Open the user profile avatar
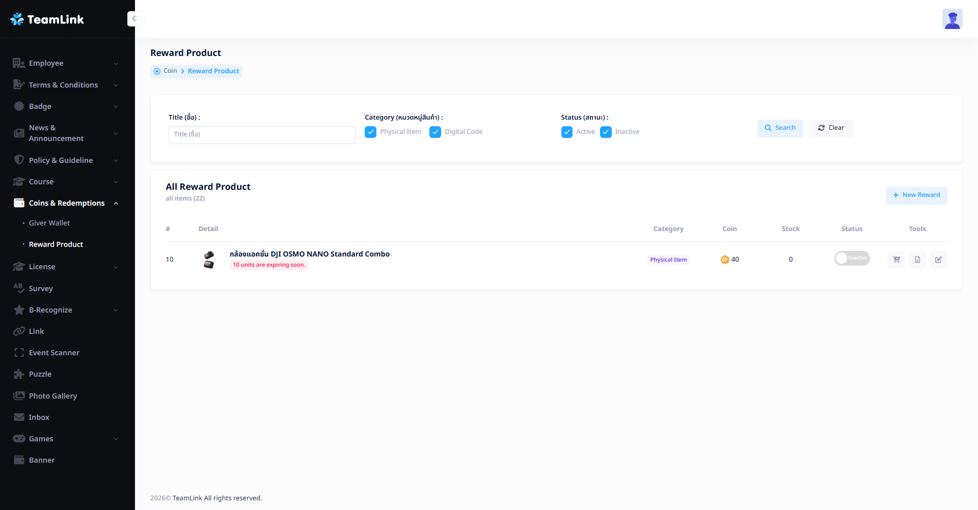 pos(952,19)
